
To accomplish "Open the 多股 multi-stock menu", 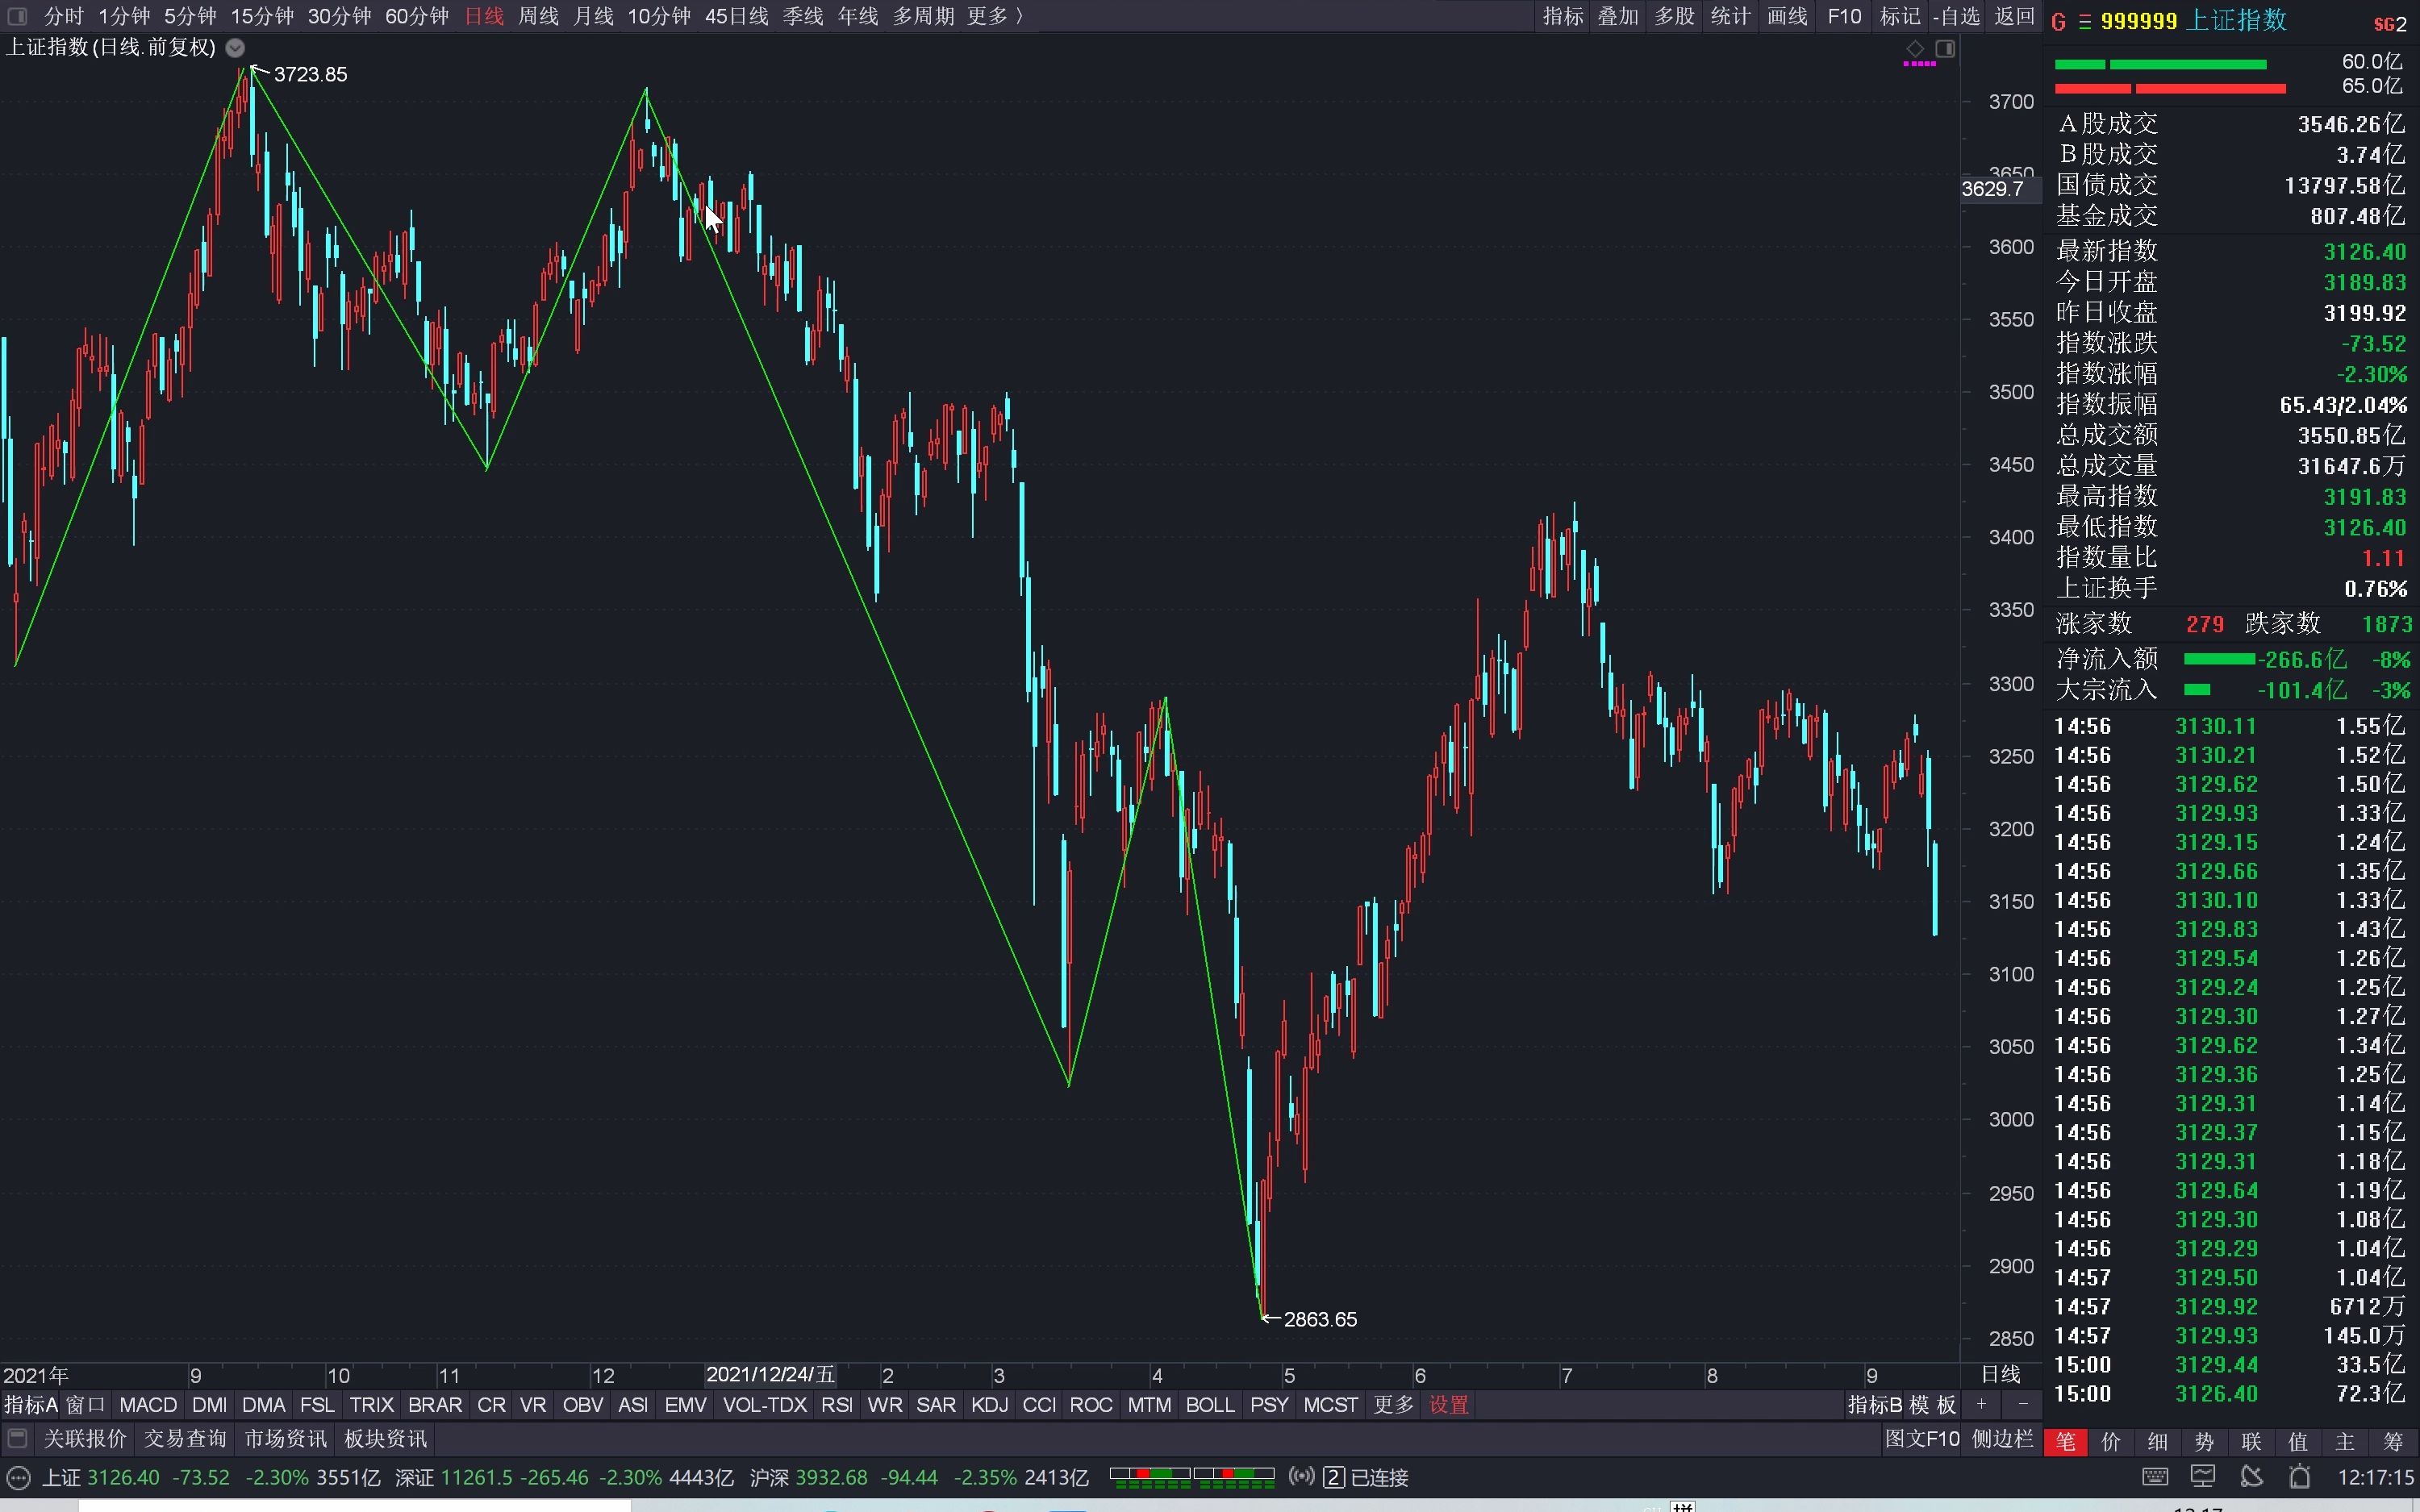I will point(1674,16).
